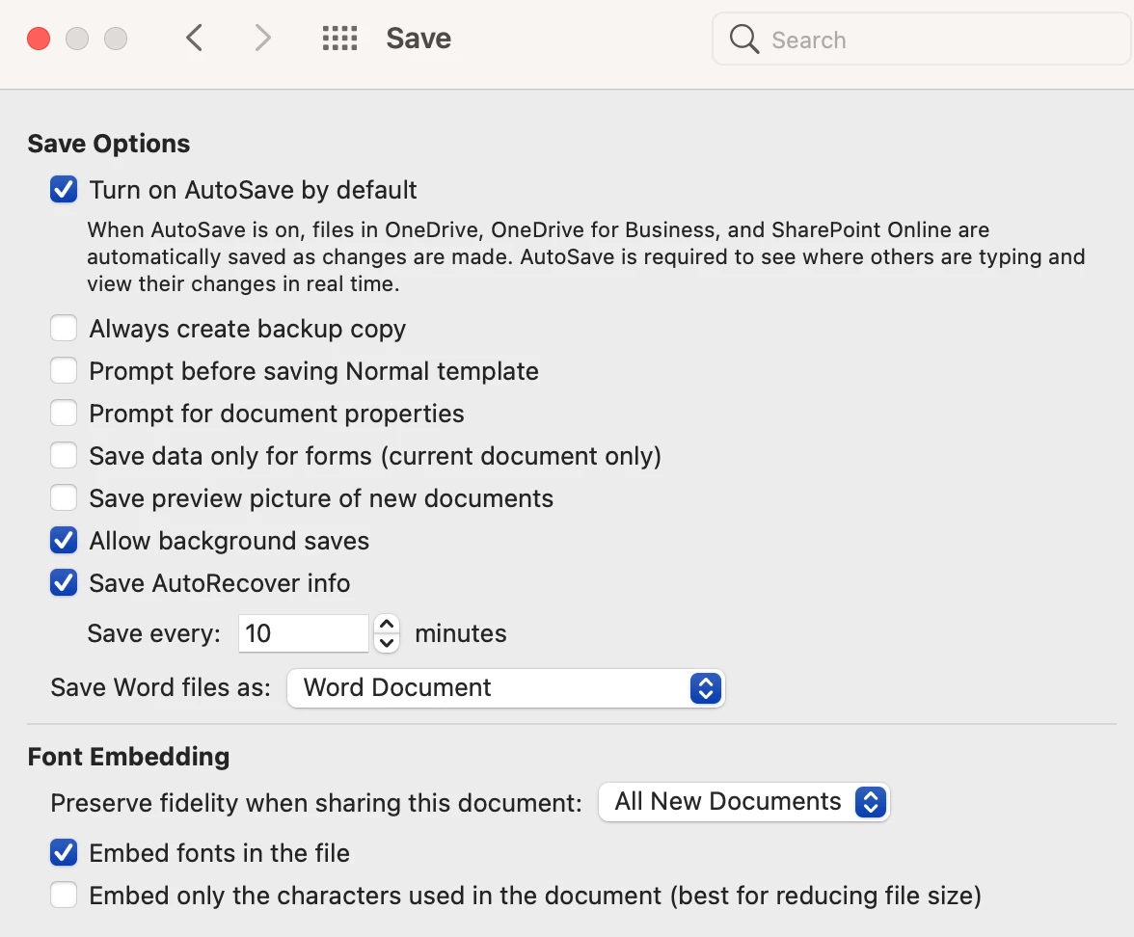Click the Search field in the title bar
This screenshot has height=937, width=1134.
(922, 39)
